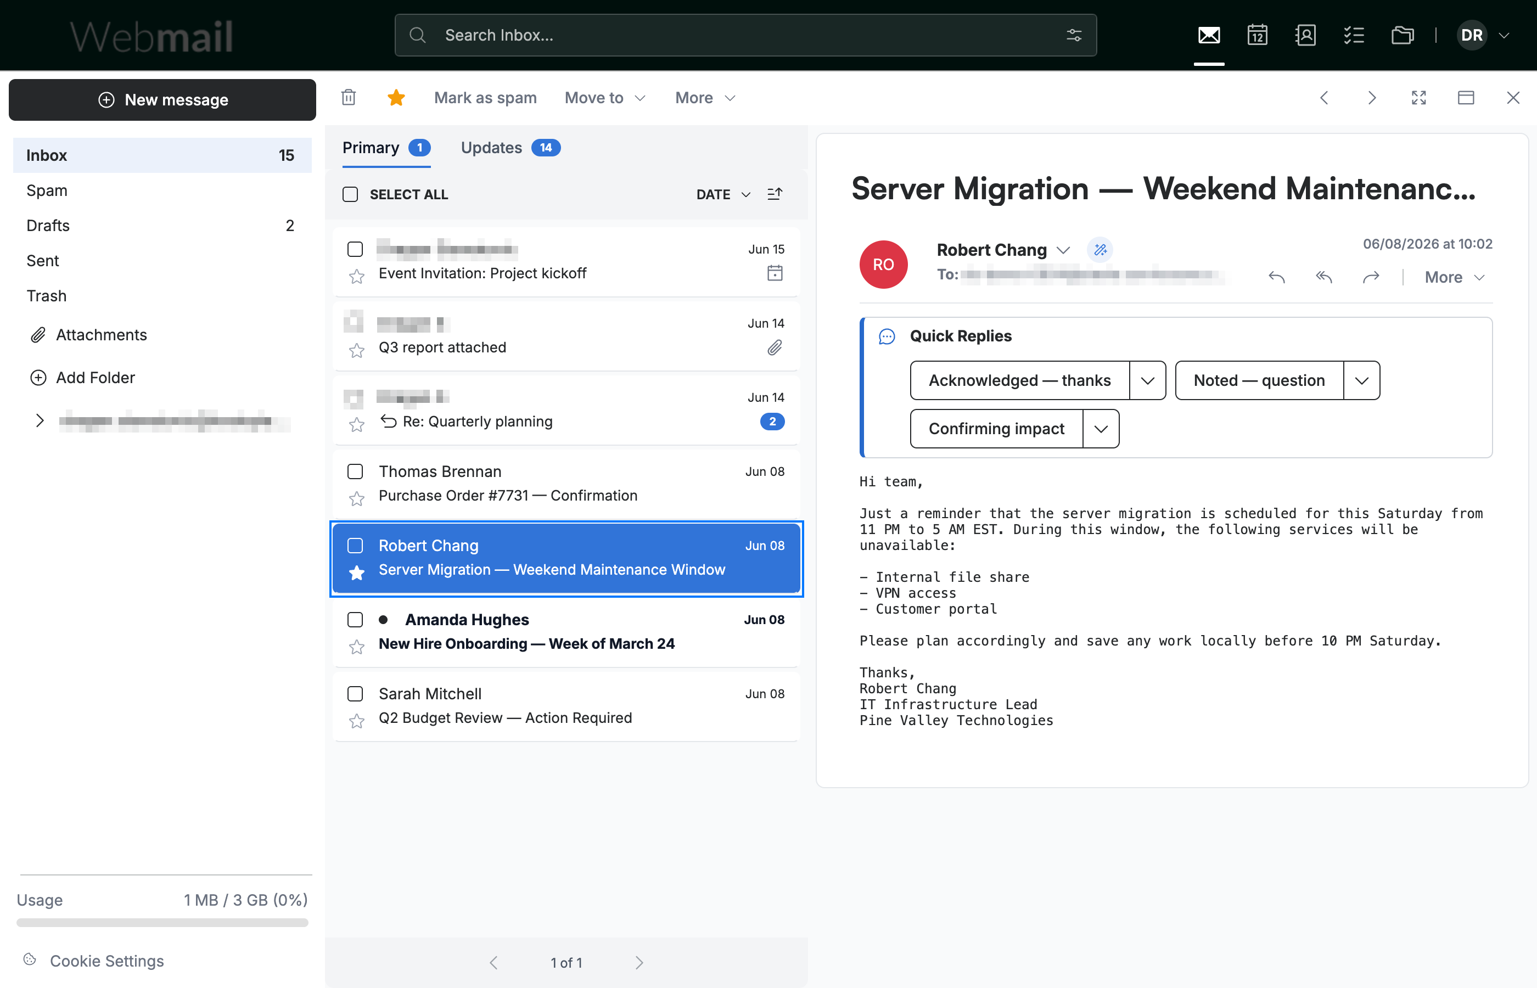Open Cookie Settings
The height and width of the screenshot is (988, 1537).
click(x=94, y=961)
